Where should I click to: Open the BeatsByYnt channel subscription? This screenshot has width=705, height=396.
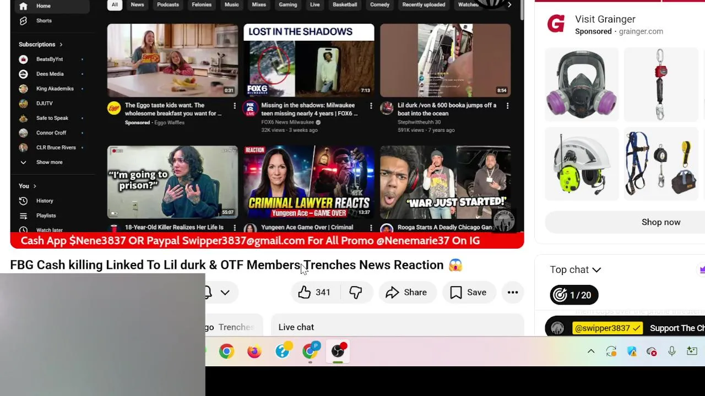click(x=51, y=59)
